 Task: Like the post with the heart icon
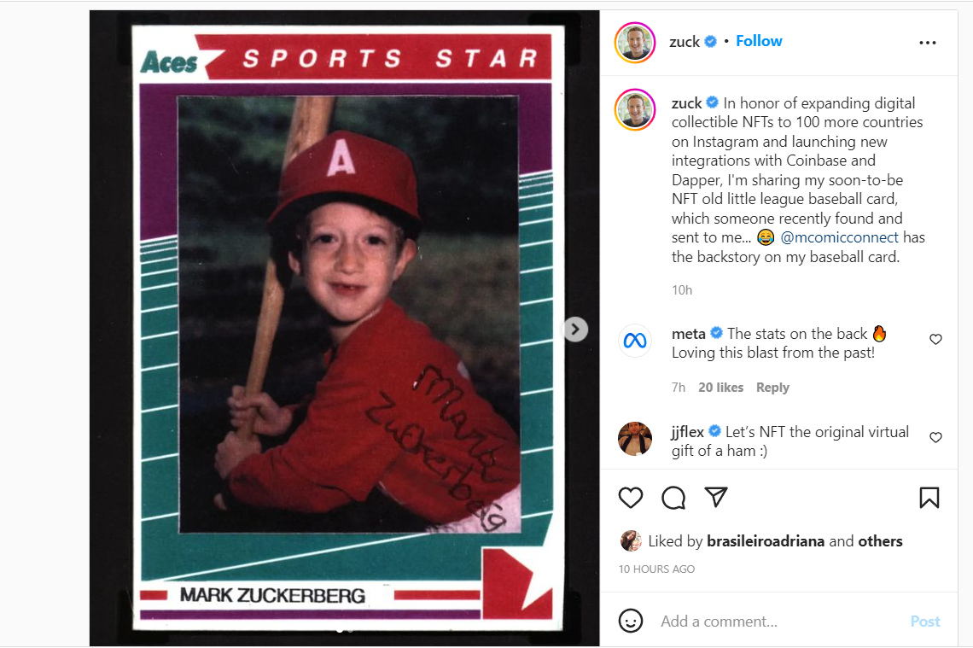point(631,498)
